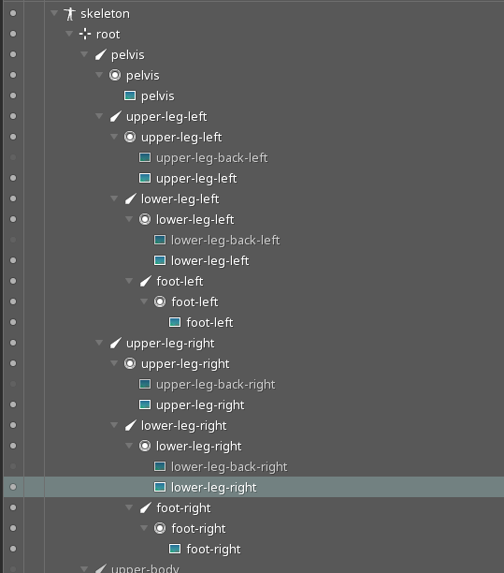Click the skeleton figure icon

(69, 13)
